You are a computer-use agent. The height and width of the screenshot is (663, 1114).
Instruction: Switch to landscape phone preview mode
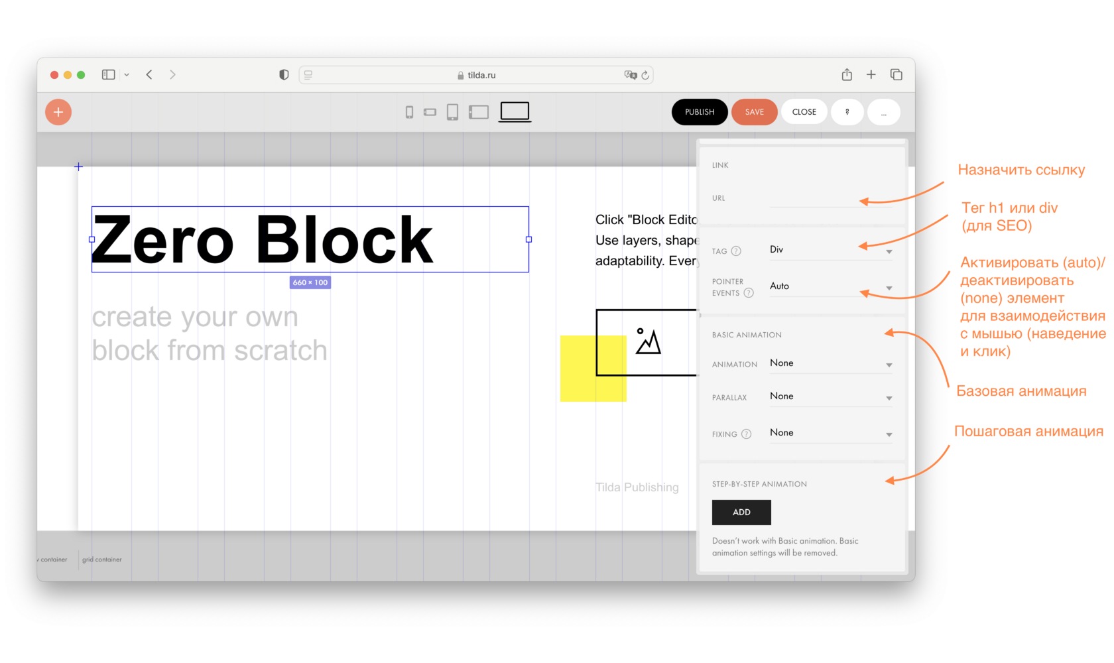pos(430,112)
